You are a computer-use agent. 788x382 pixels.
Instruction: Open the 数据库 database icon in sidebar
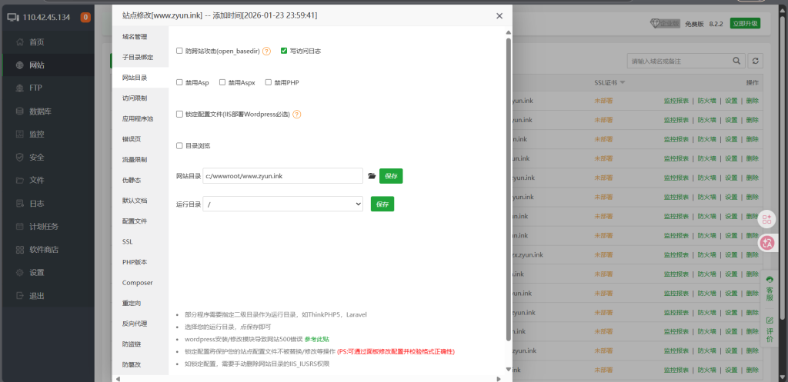[18, 111]
